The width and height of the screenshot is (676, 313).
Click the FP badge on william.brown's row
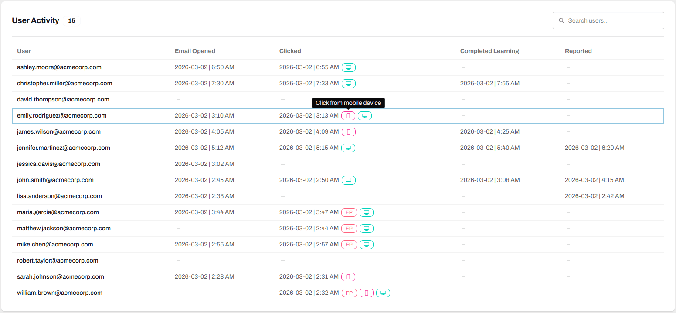coord(349,293)
